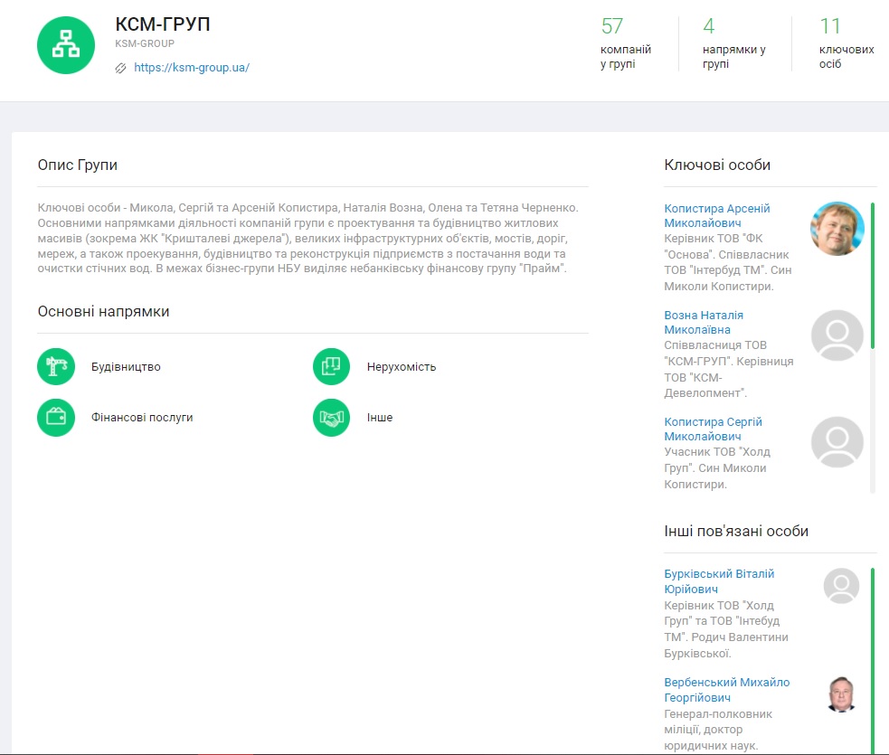Click the key persons list green scrollbar
Image resolution: width=889 pixels, height=755 pixels.
coord(873,276)
